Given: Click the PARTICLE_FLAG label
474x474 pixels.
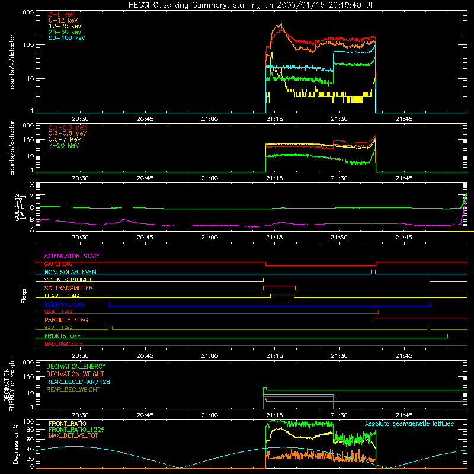Looking at the screenshot, I should 66,319.
